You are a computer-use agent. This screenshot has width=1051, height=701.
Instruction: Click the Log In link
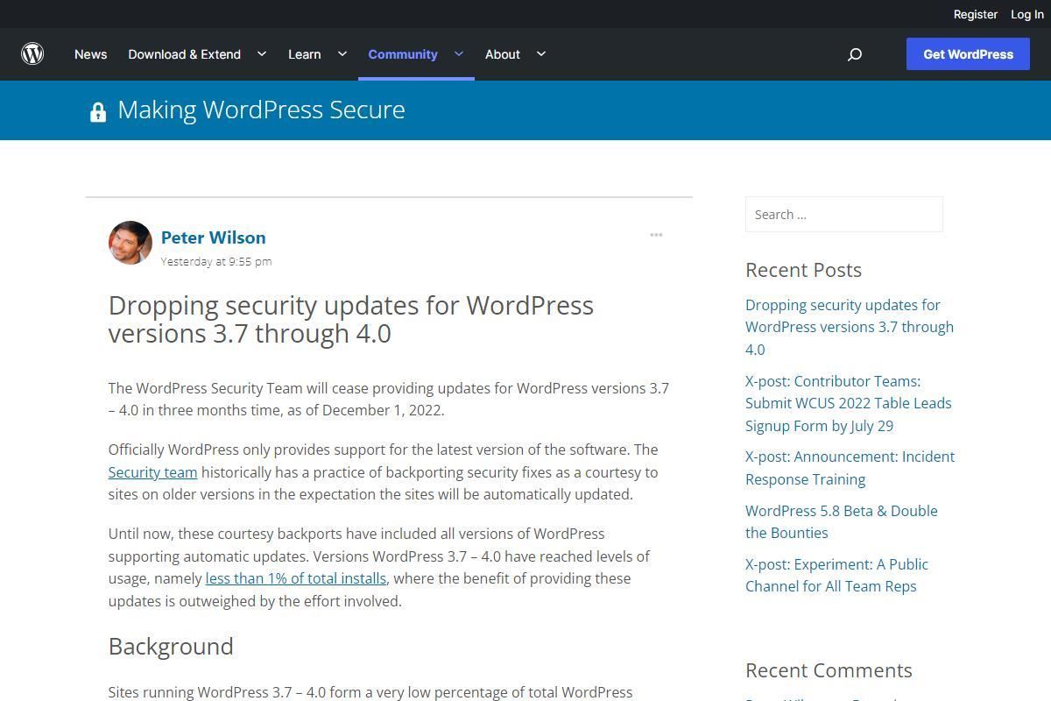1027,14
